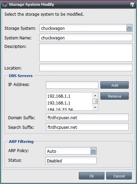The height and width of the screenshot is (184, 137).
Task: Click the System Name input field
Action: (x=86, y=37)
